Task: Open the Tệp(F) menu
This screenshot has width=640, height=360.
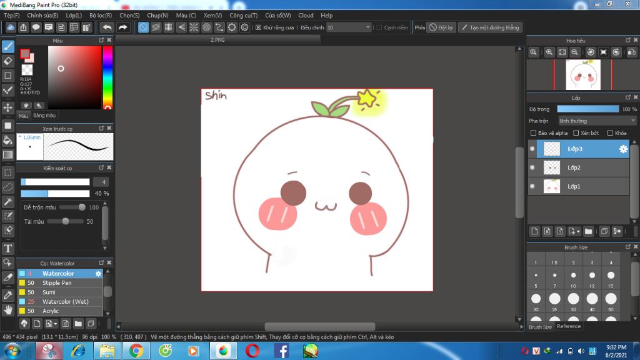Action: coord(12,16)
